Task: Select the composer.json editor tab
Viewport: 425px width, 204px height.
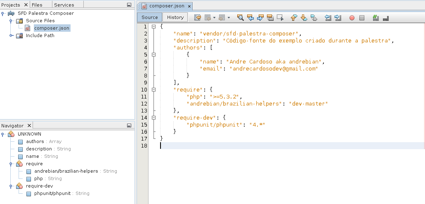Action: click(167, 6)
